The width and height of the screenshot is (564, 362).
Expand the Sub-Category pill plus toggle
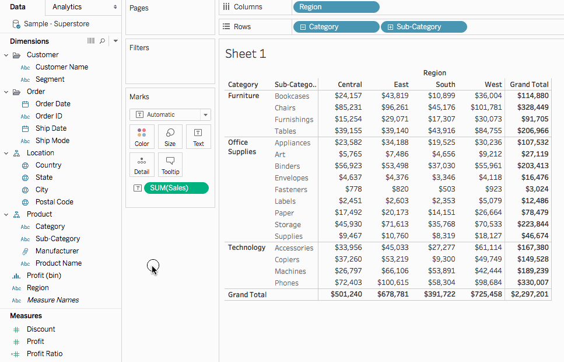pyautogui.click(x=390, y=27)
